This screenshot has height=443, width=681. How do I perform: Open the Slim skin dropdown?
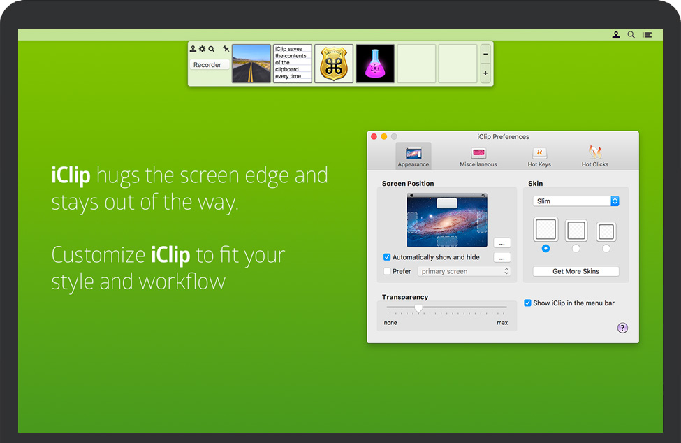[576, 201]
